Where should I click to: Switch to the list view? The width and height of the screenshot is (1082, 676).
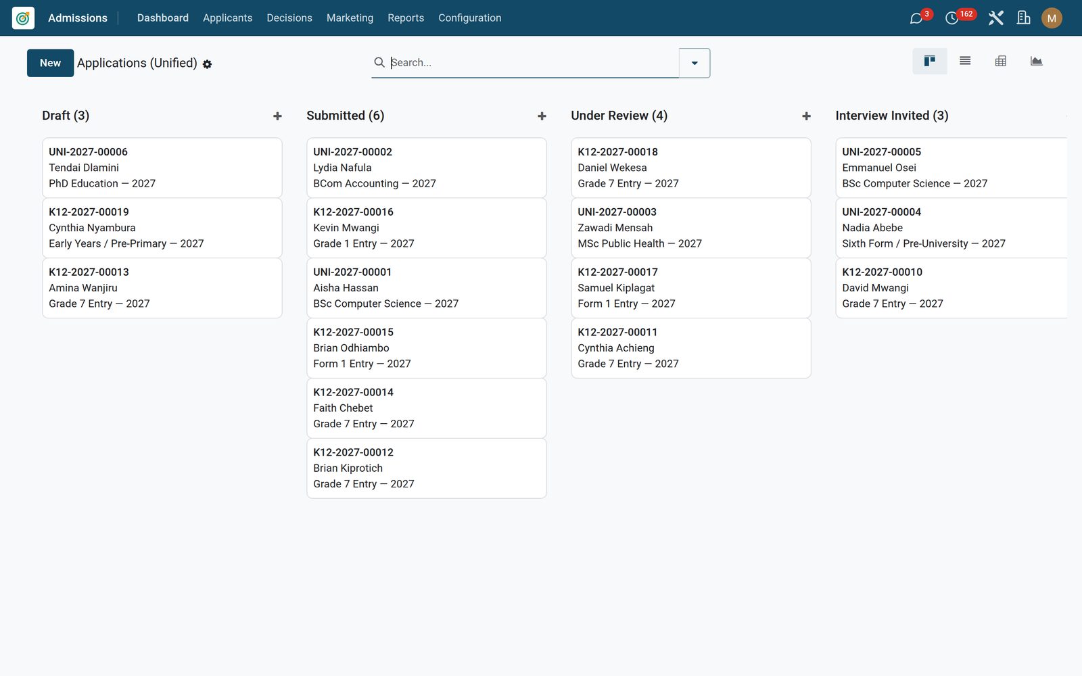pyautogui.click(x=965, y=62)
